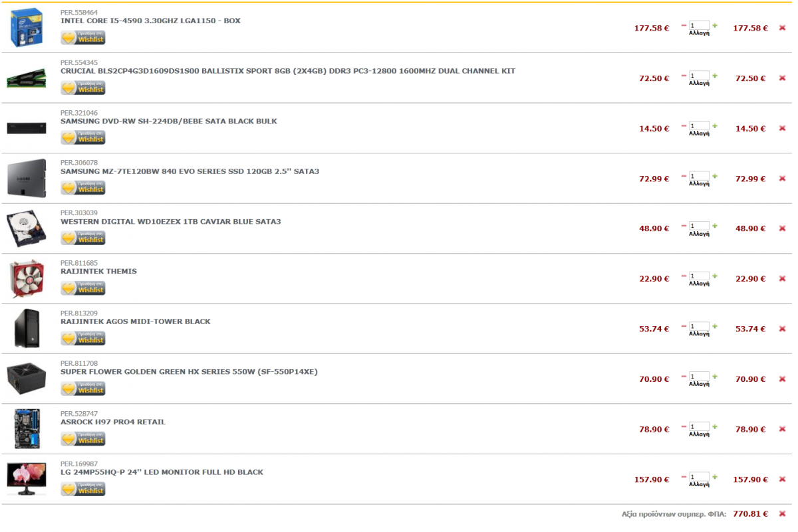The image size is (798, 532).
Task: Open INTEL CORE I5-4590 3.30GHZ product link
Action: (x=150, y=21)
